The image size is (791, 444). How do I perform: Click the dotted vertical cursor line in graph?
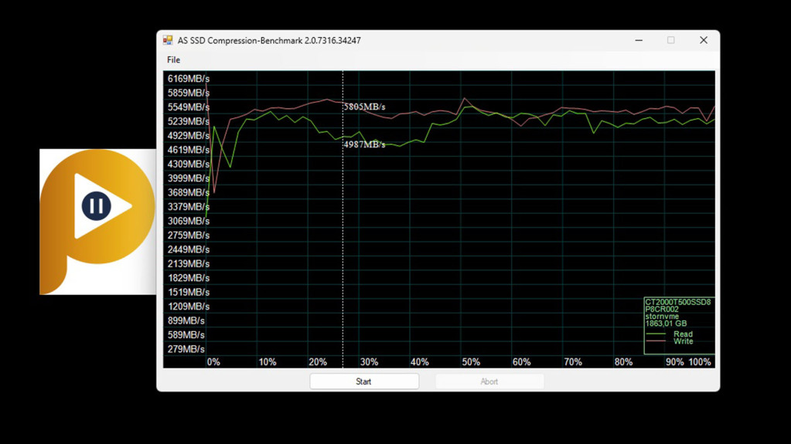[x=343, y=219]
